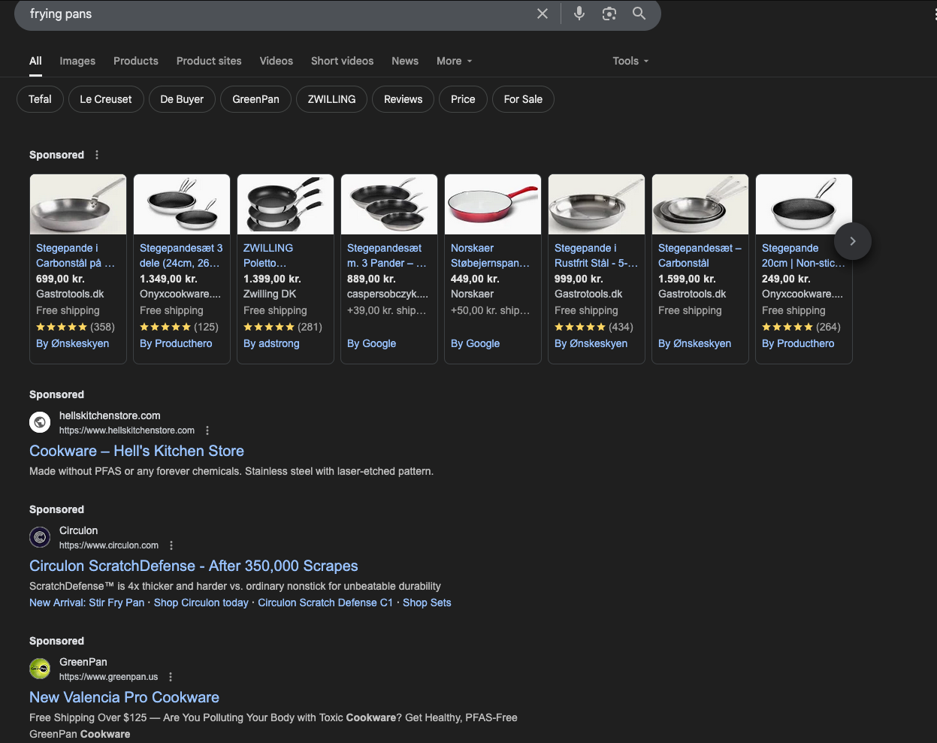Open New Arrival: Stir Fry Pan sitelink
The width and height of the screenshot is (937, 743).
click(86, 603)
